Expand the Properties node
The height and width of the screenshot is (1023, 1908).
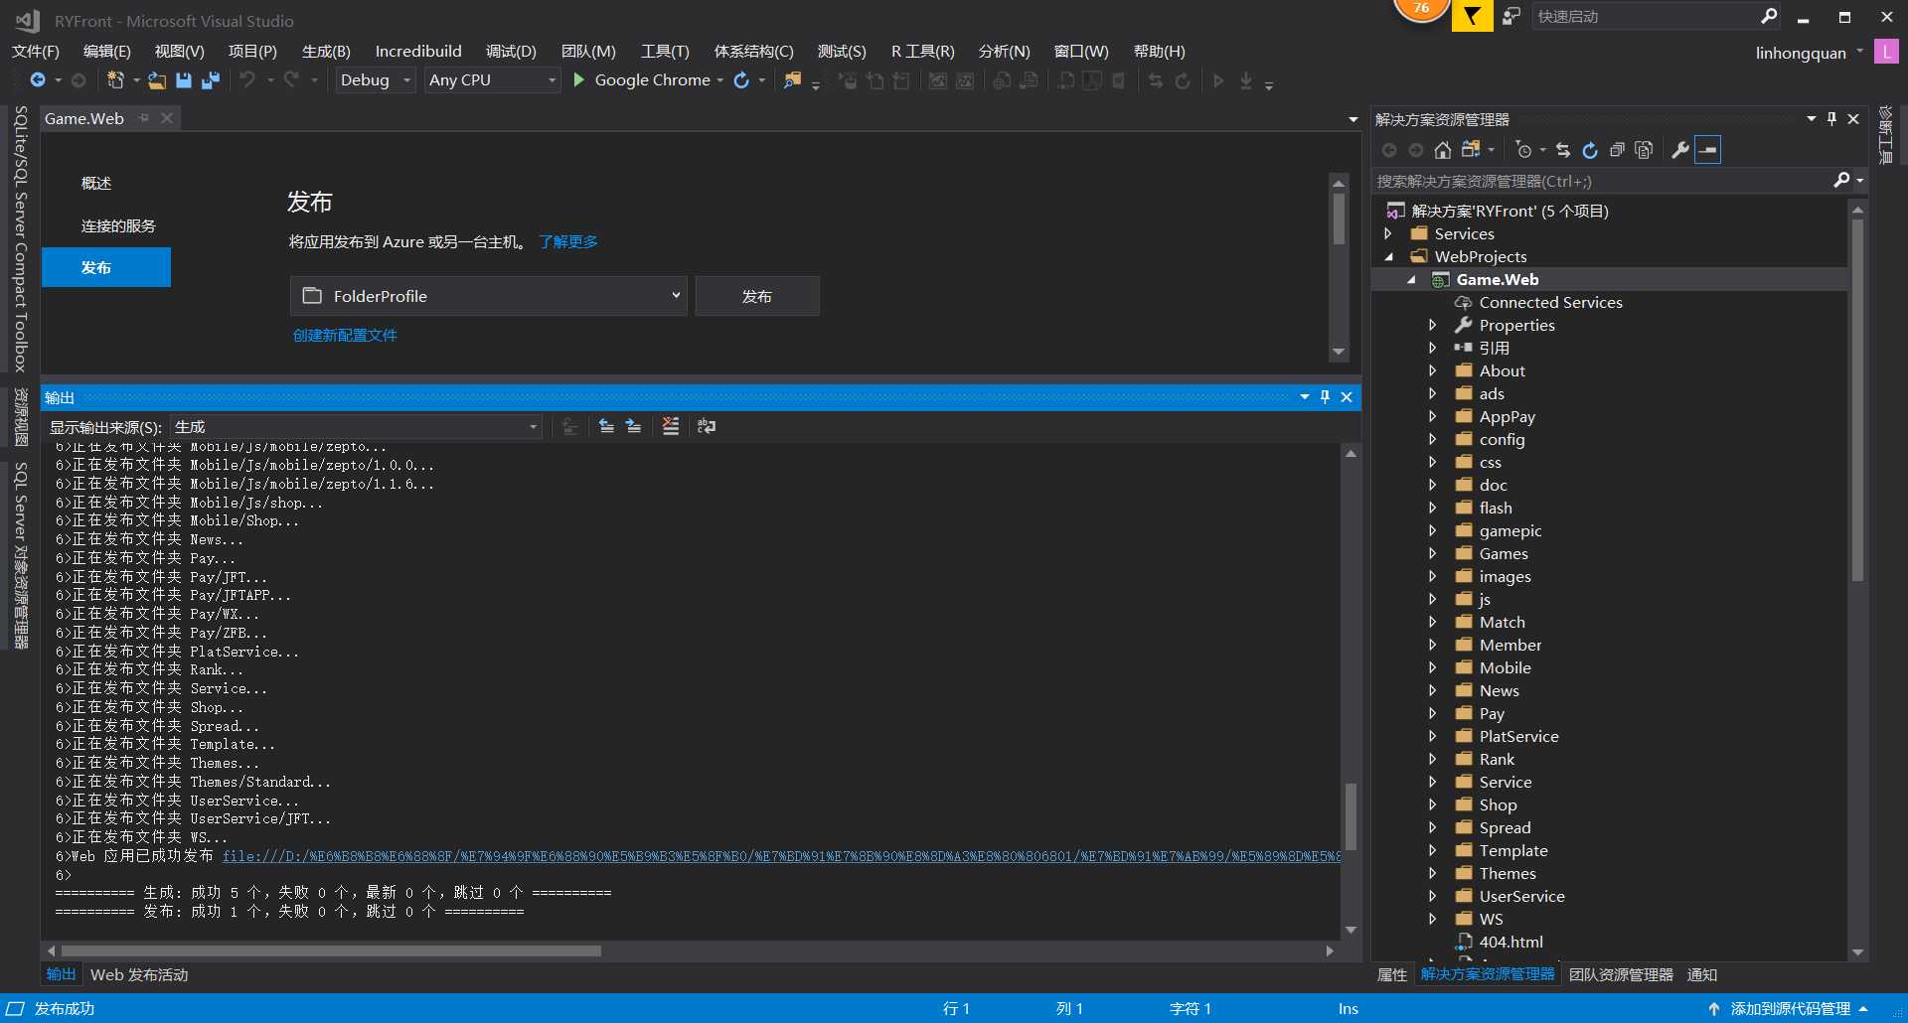(1432, 325)
